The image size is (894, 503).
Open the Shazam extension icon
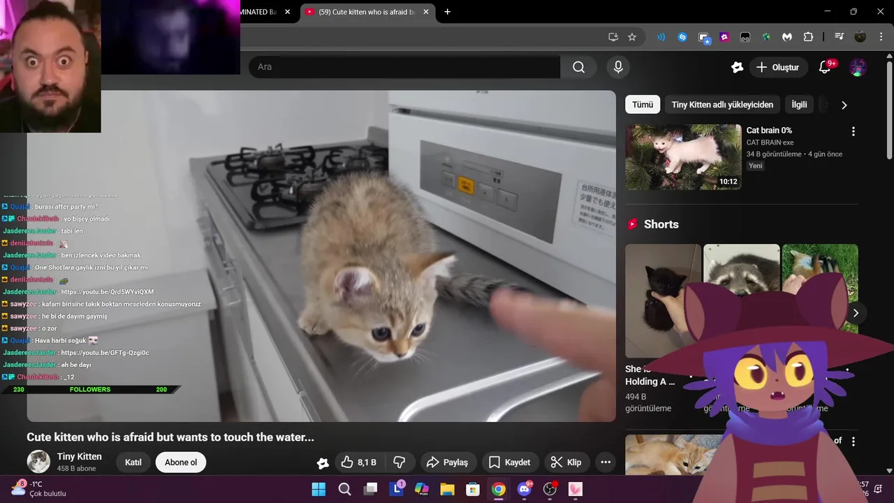(682, 37)
